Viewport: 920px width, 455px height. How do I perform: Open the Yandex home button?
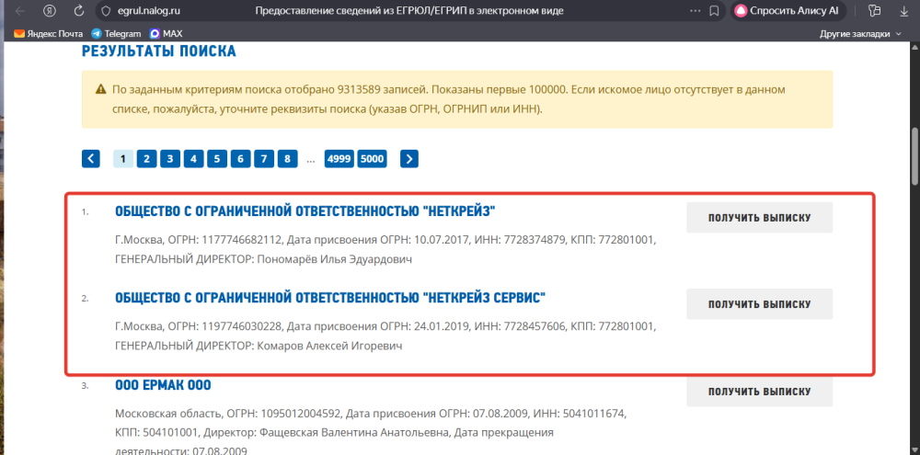[49, 11]
